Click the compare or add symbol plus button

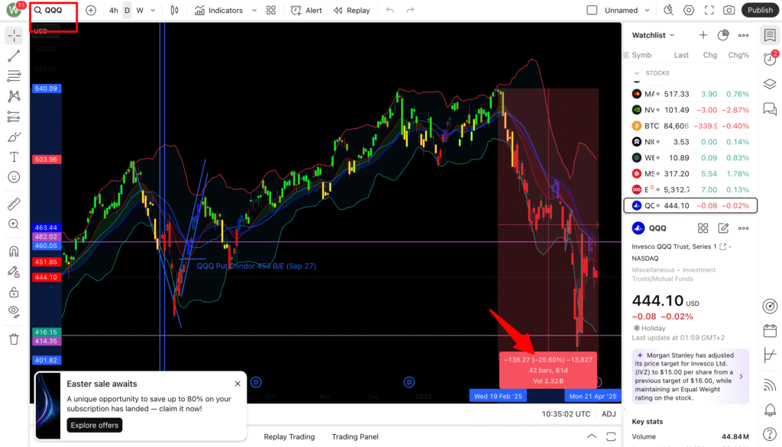pyautogui.click(x=91, y=11)
